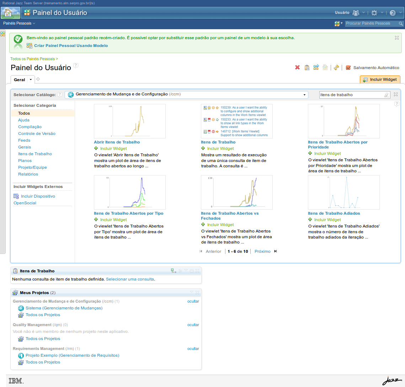Select the Controle de Versão category
Image resolution: width=405 pixels, height=387 pixels.
point(37,134)
